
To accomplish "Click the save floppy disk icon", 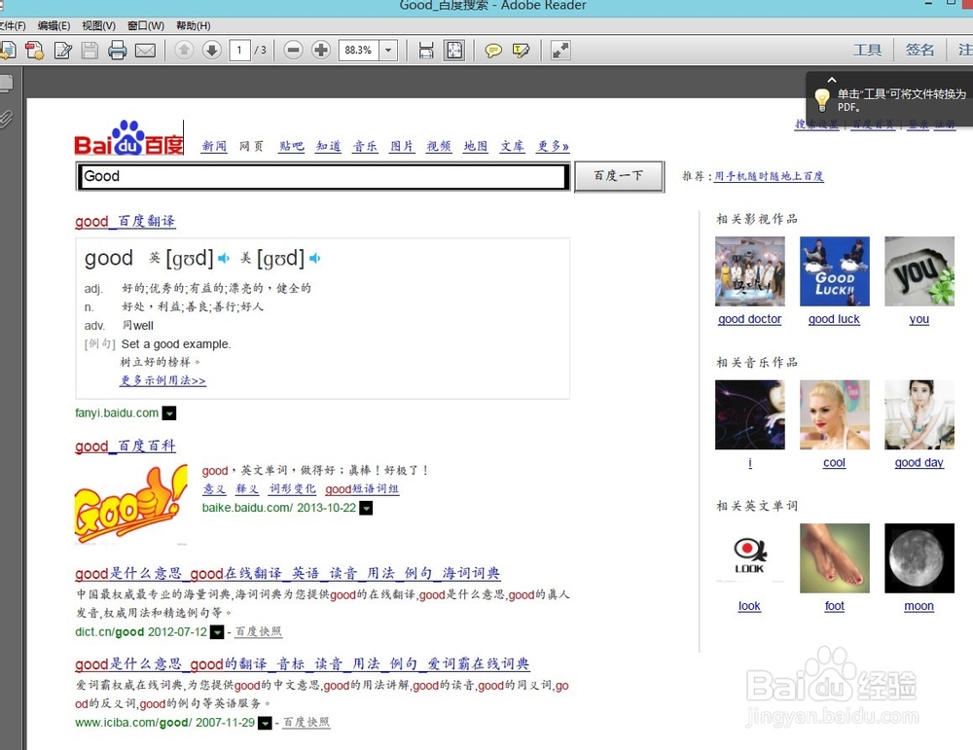I will point(90,51).
